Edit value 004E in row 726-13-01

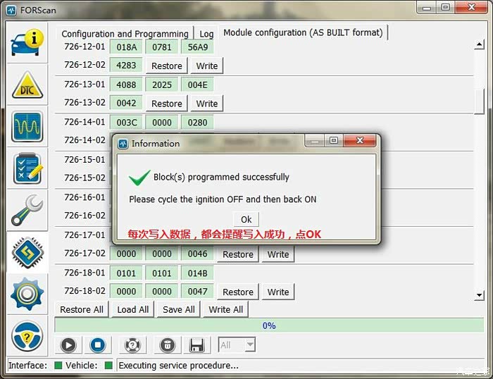(197, 85)
